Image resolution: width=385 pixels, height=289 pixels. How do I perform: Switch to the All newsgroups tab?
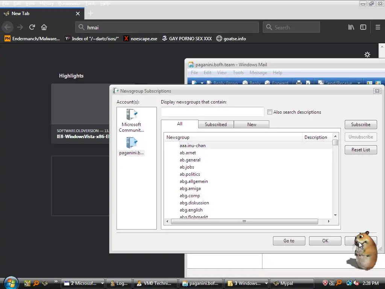coord(180,124)
